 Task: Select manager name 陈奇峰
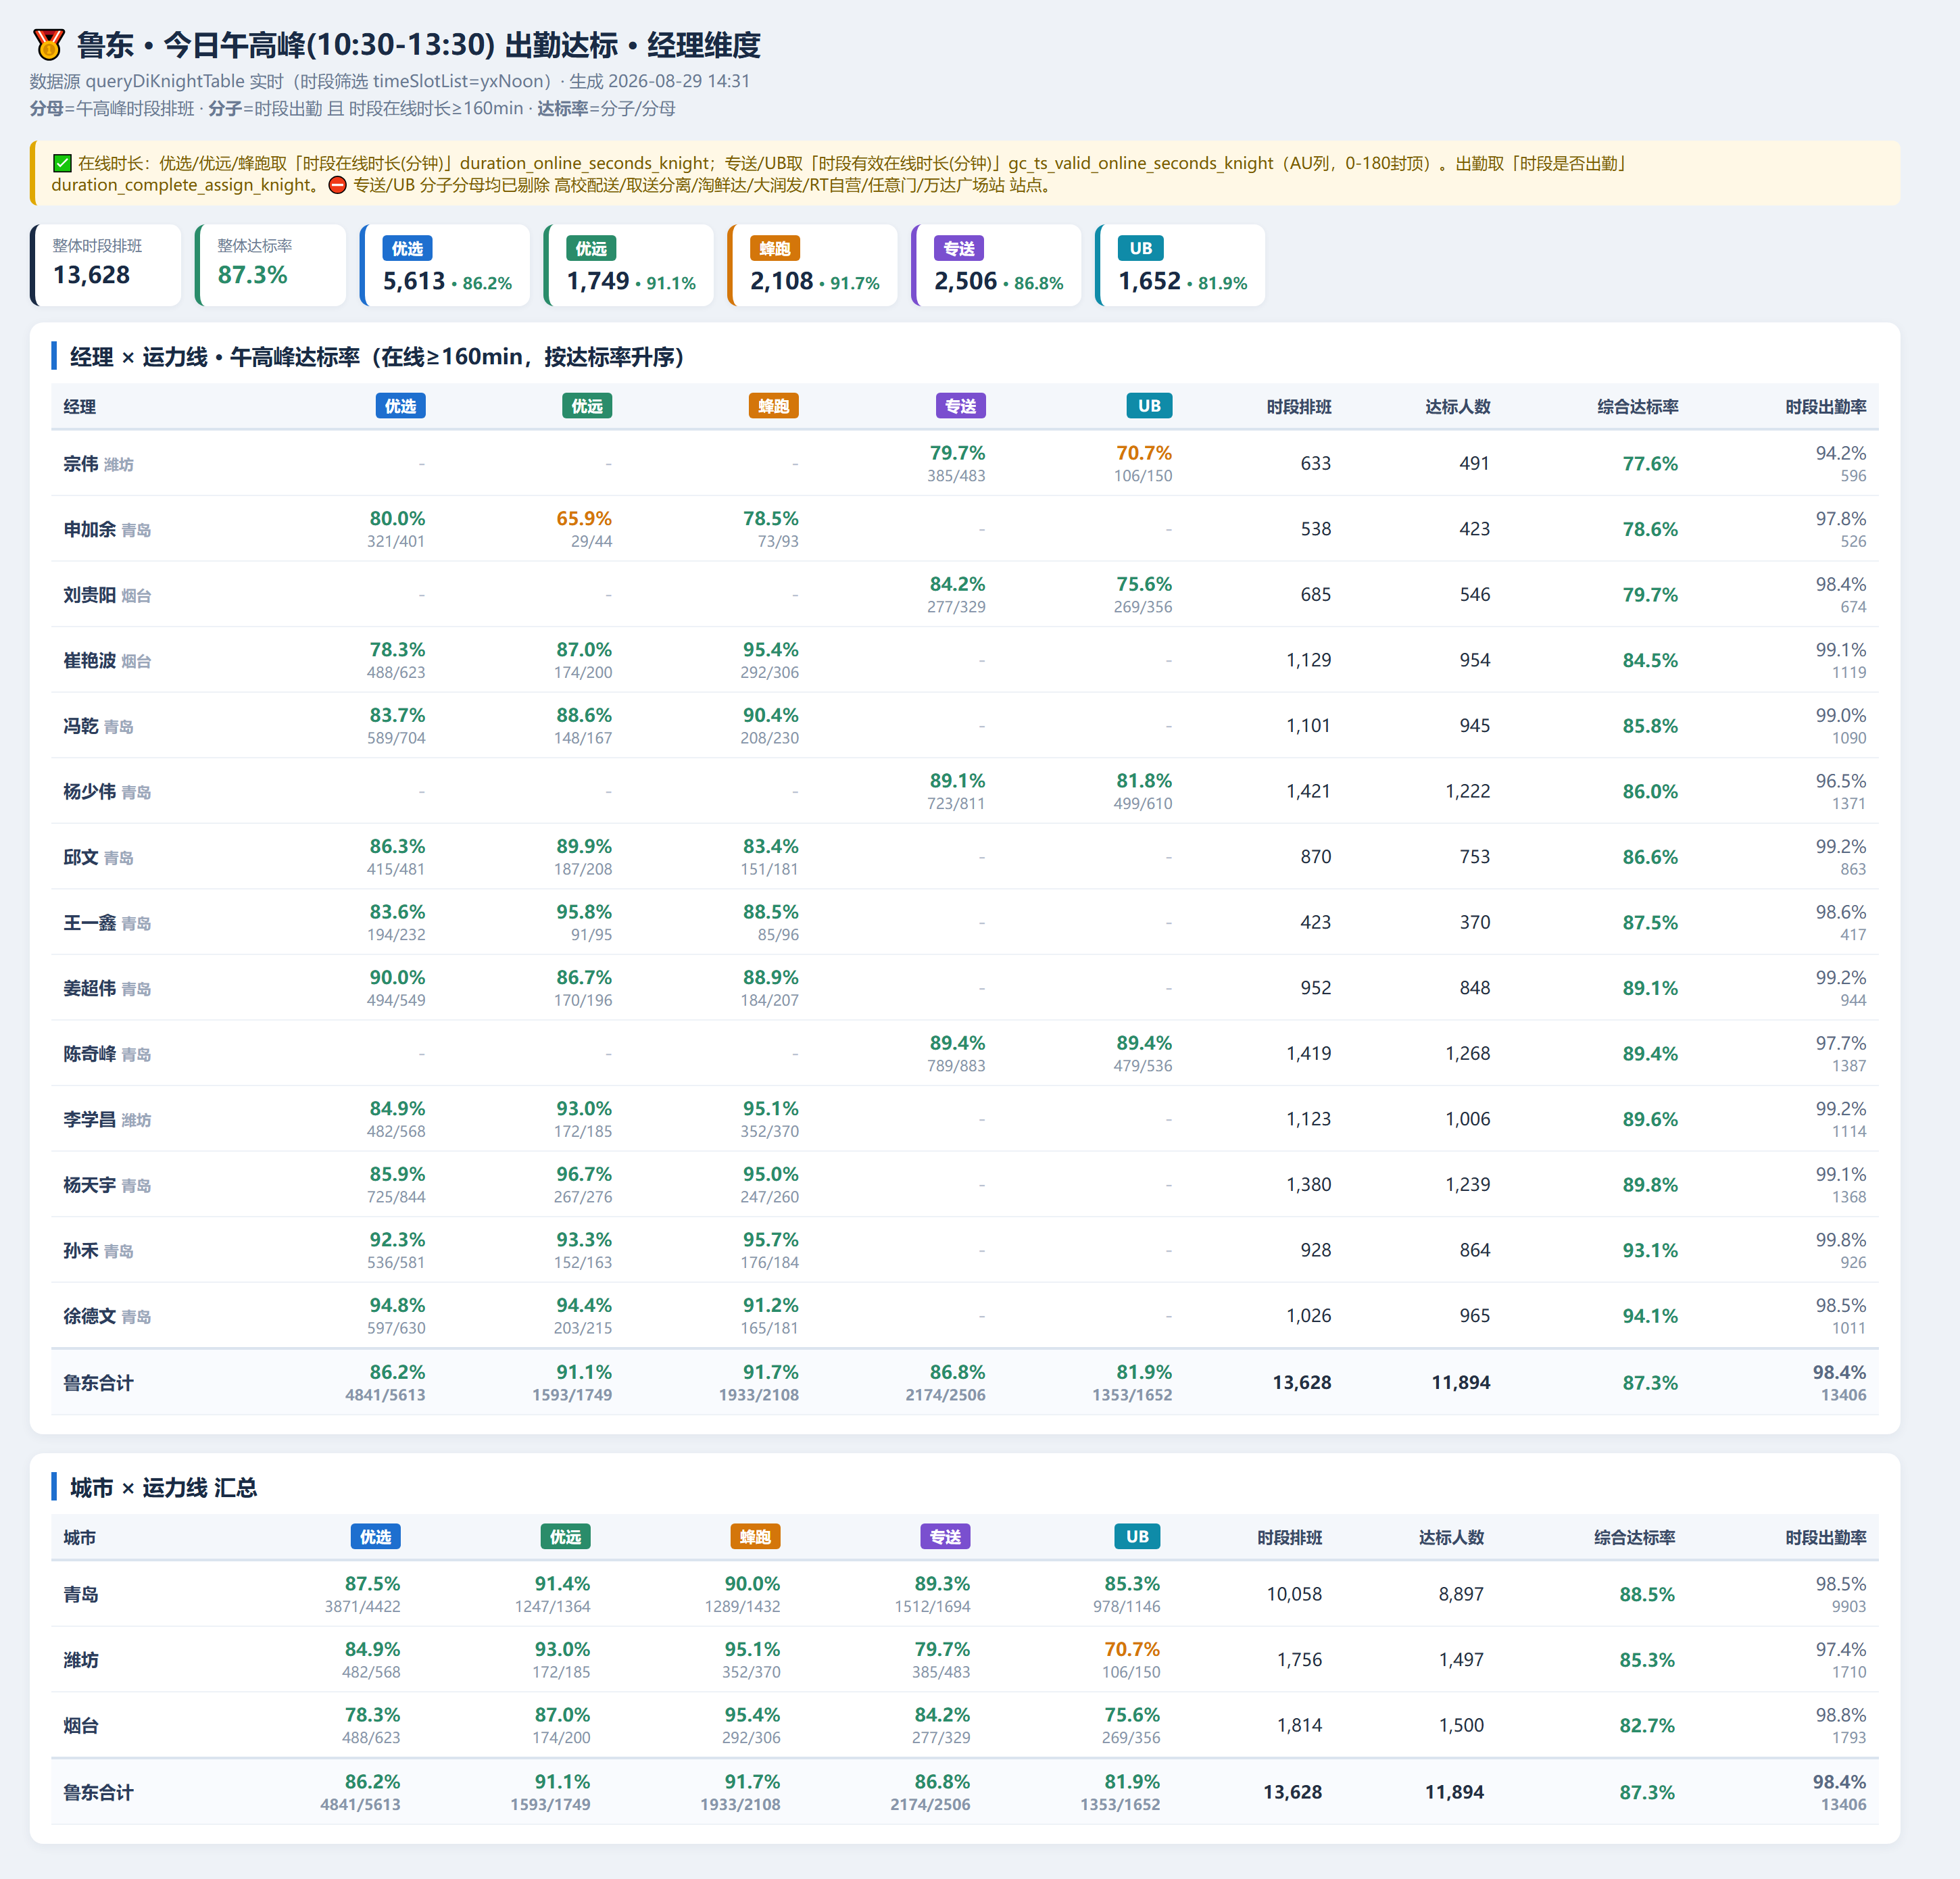coord(90,1053)
